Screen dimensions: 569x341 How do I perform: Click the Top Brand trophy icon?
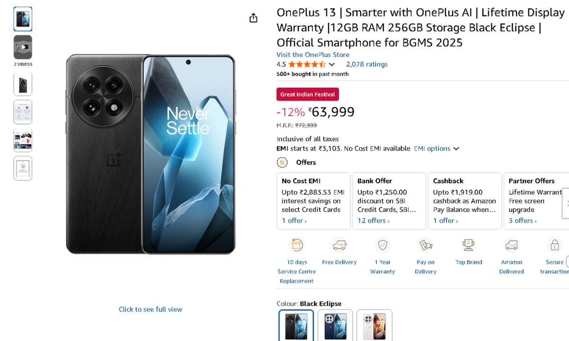(468, 245)
